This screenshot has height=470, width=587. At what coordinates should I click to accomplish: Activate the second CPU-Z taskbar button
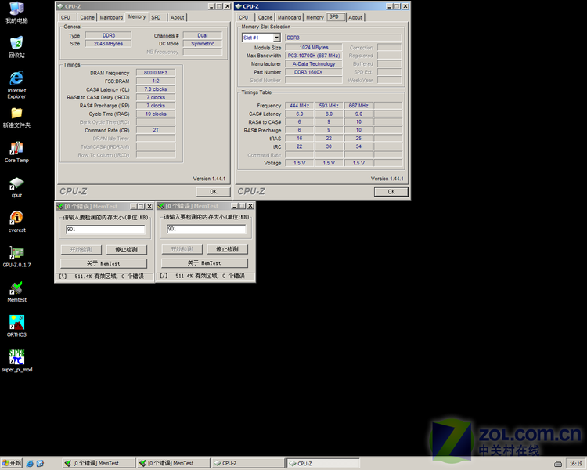click(323, 463)
